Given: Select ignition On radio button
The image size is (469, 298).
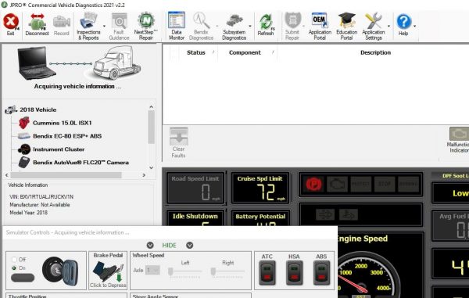Looking at the screenshot, I should point(14,267).
